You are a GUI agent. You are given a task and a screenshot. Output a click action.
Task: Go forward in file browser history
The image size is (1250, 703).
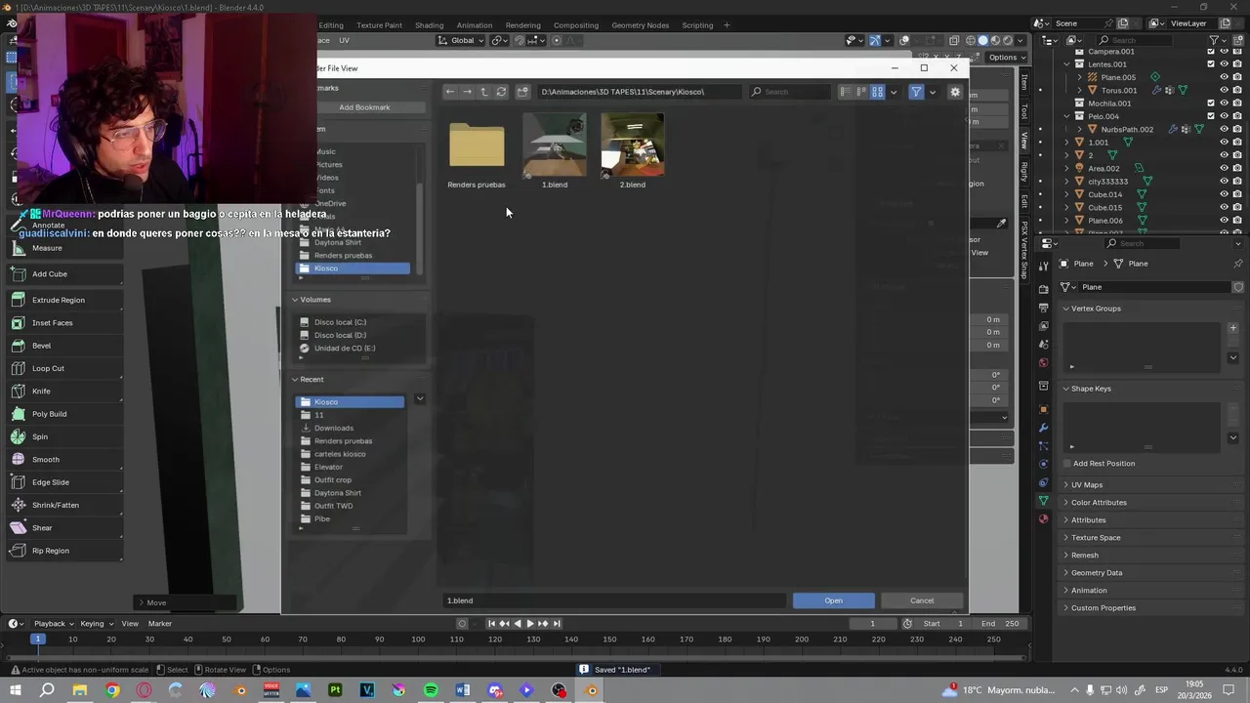pos(467,92)
